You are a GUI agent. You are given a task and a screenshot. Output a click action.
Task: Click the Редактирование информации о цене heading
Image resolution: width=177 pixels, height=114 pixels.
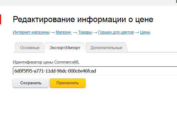tap(83, 19)
